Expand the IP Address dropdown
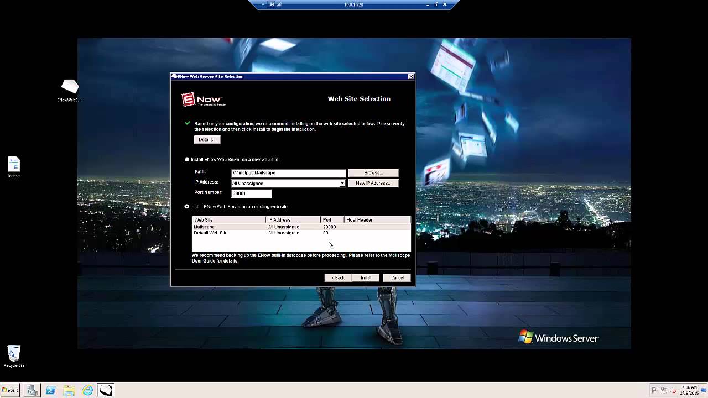The width and height of the screenshot is (708, 398). 342,183
